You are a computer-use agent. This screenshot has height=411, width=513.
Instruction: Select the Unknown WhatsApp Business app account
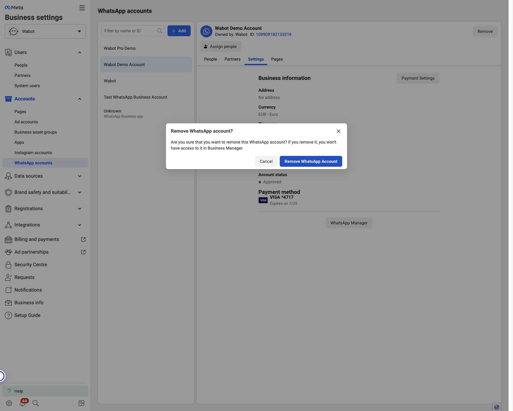[146, 113]
